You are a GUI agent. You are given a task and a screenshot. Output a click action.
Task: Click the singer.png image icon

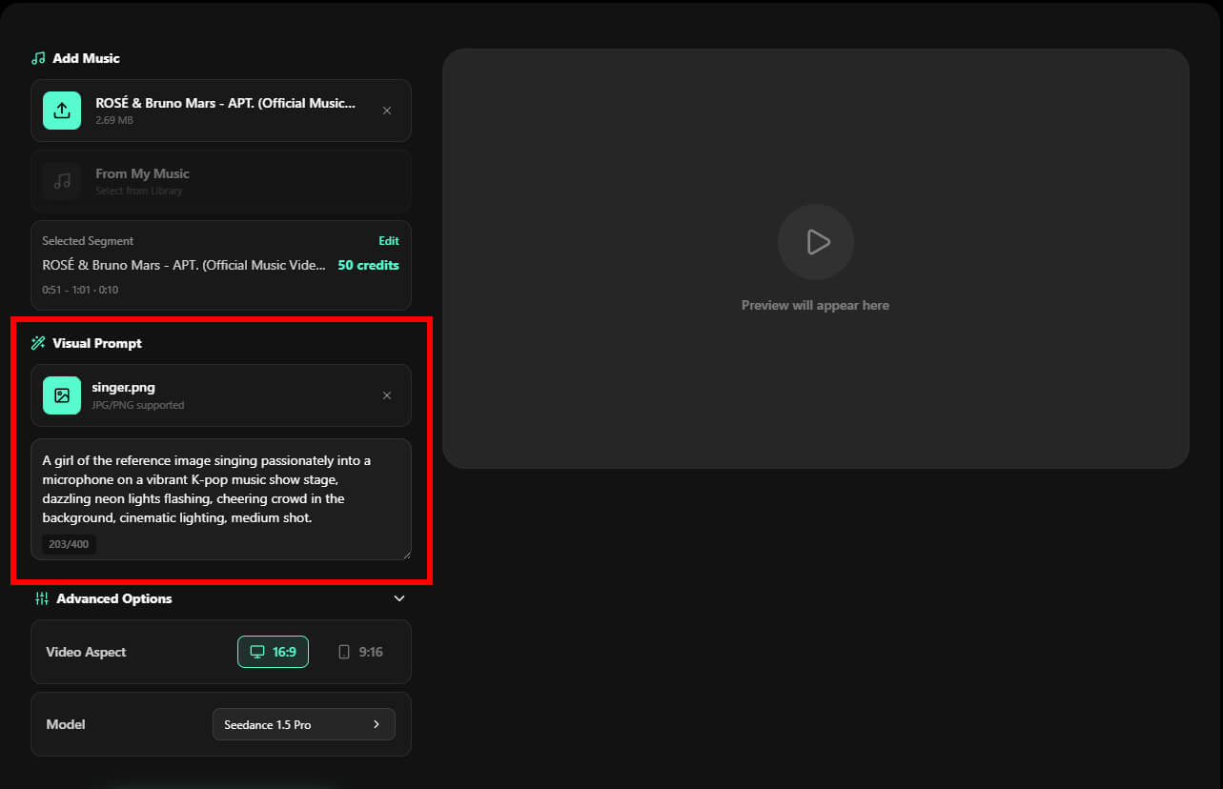[x=62, y=395]
